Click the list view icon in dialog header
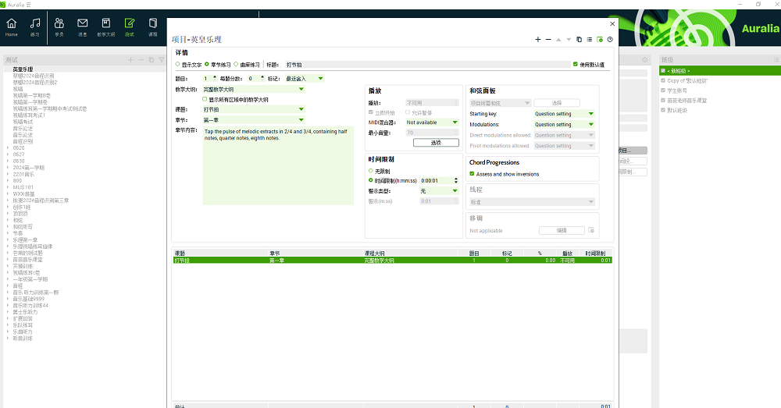This screenshot has height=408, width=781. [x=589, y=39]
